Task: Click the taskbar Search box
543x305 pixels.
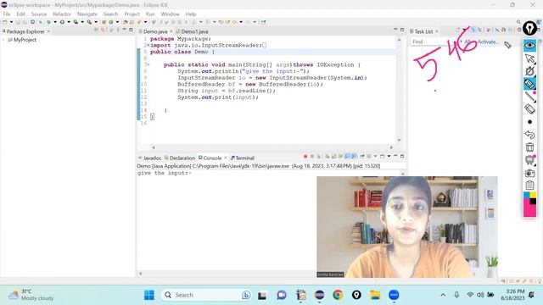Action: click(x=206, y=295)
